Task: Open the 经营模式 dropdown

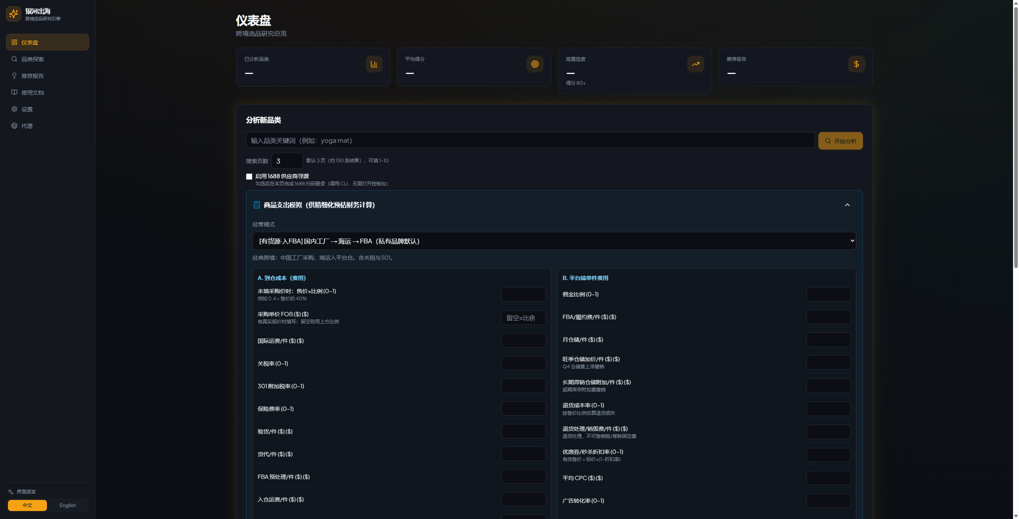Action: pyautogui.click(x=554, y=241)
